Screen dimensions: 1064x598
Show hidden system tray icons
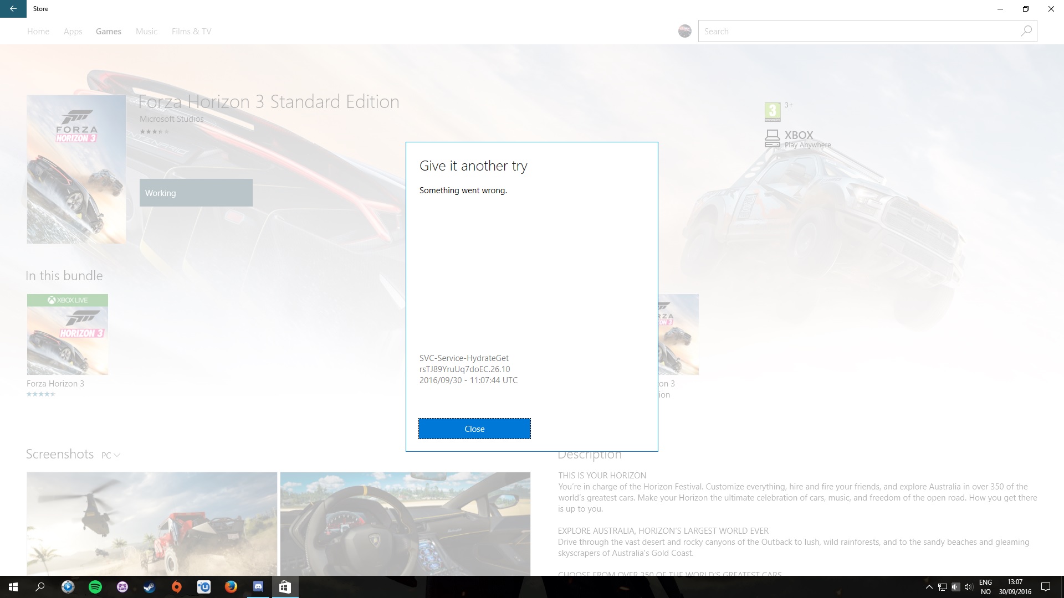(x=929, y=587)
